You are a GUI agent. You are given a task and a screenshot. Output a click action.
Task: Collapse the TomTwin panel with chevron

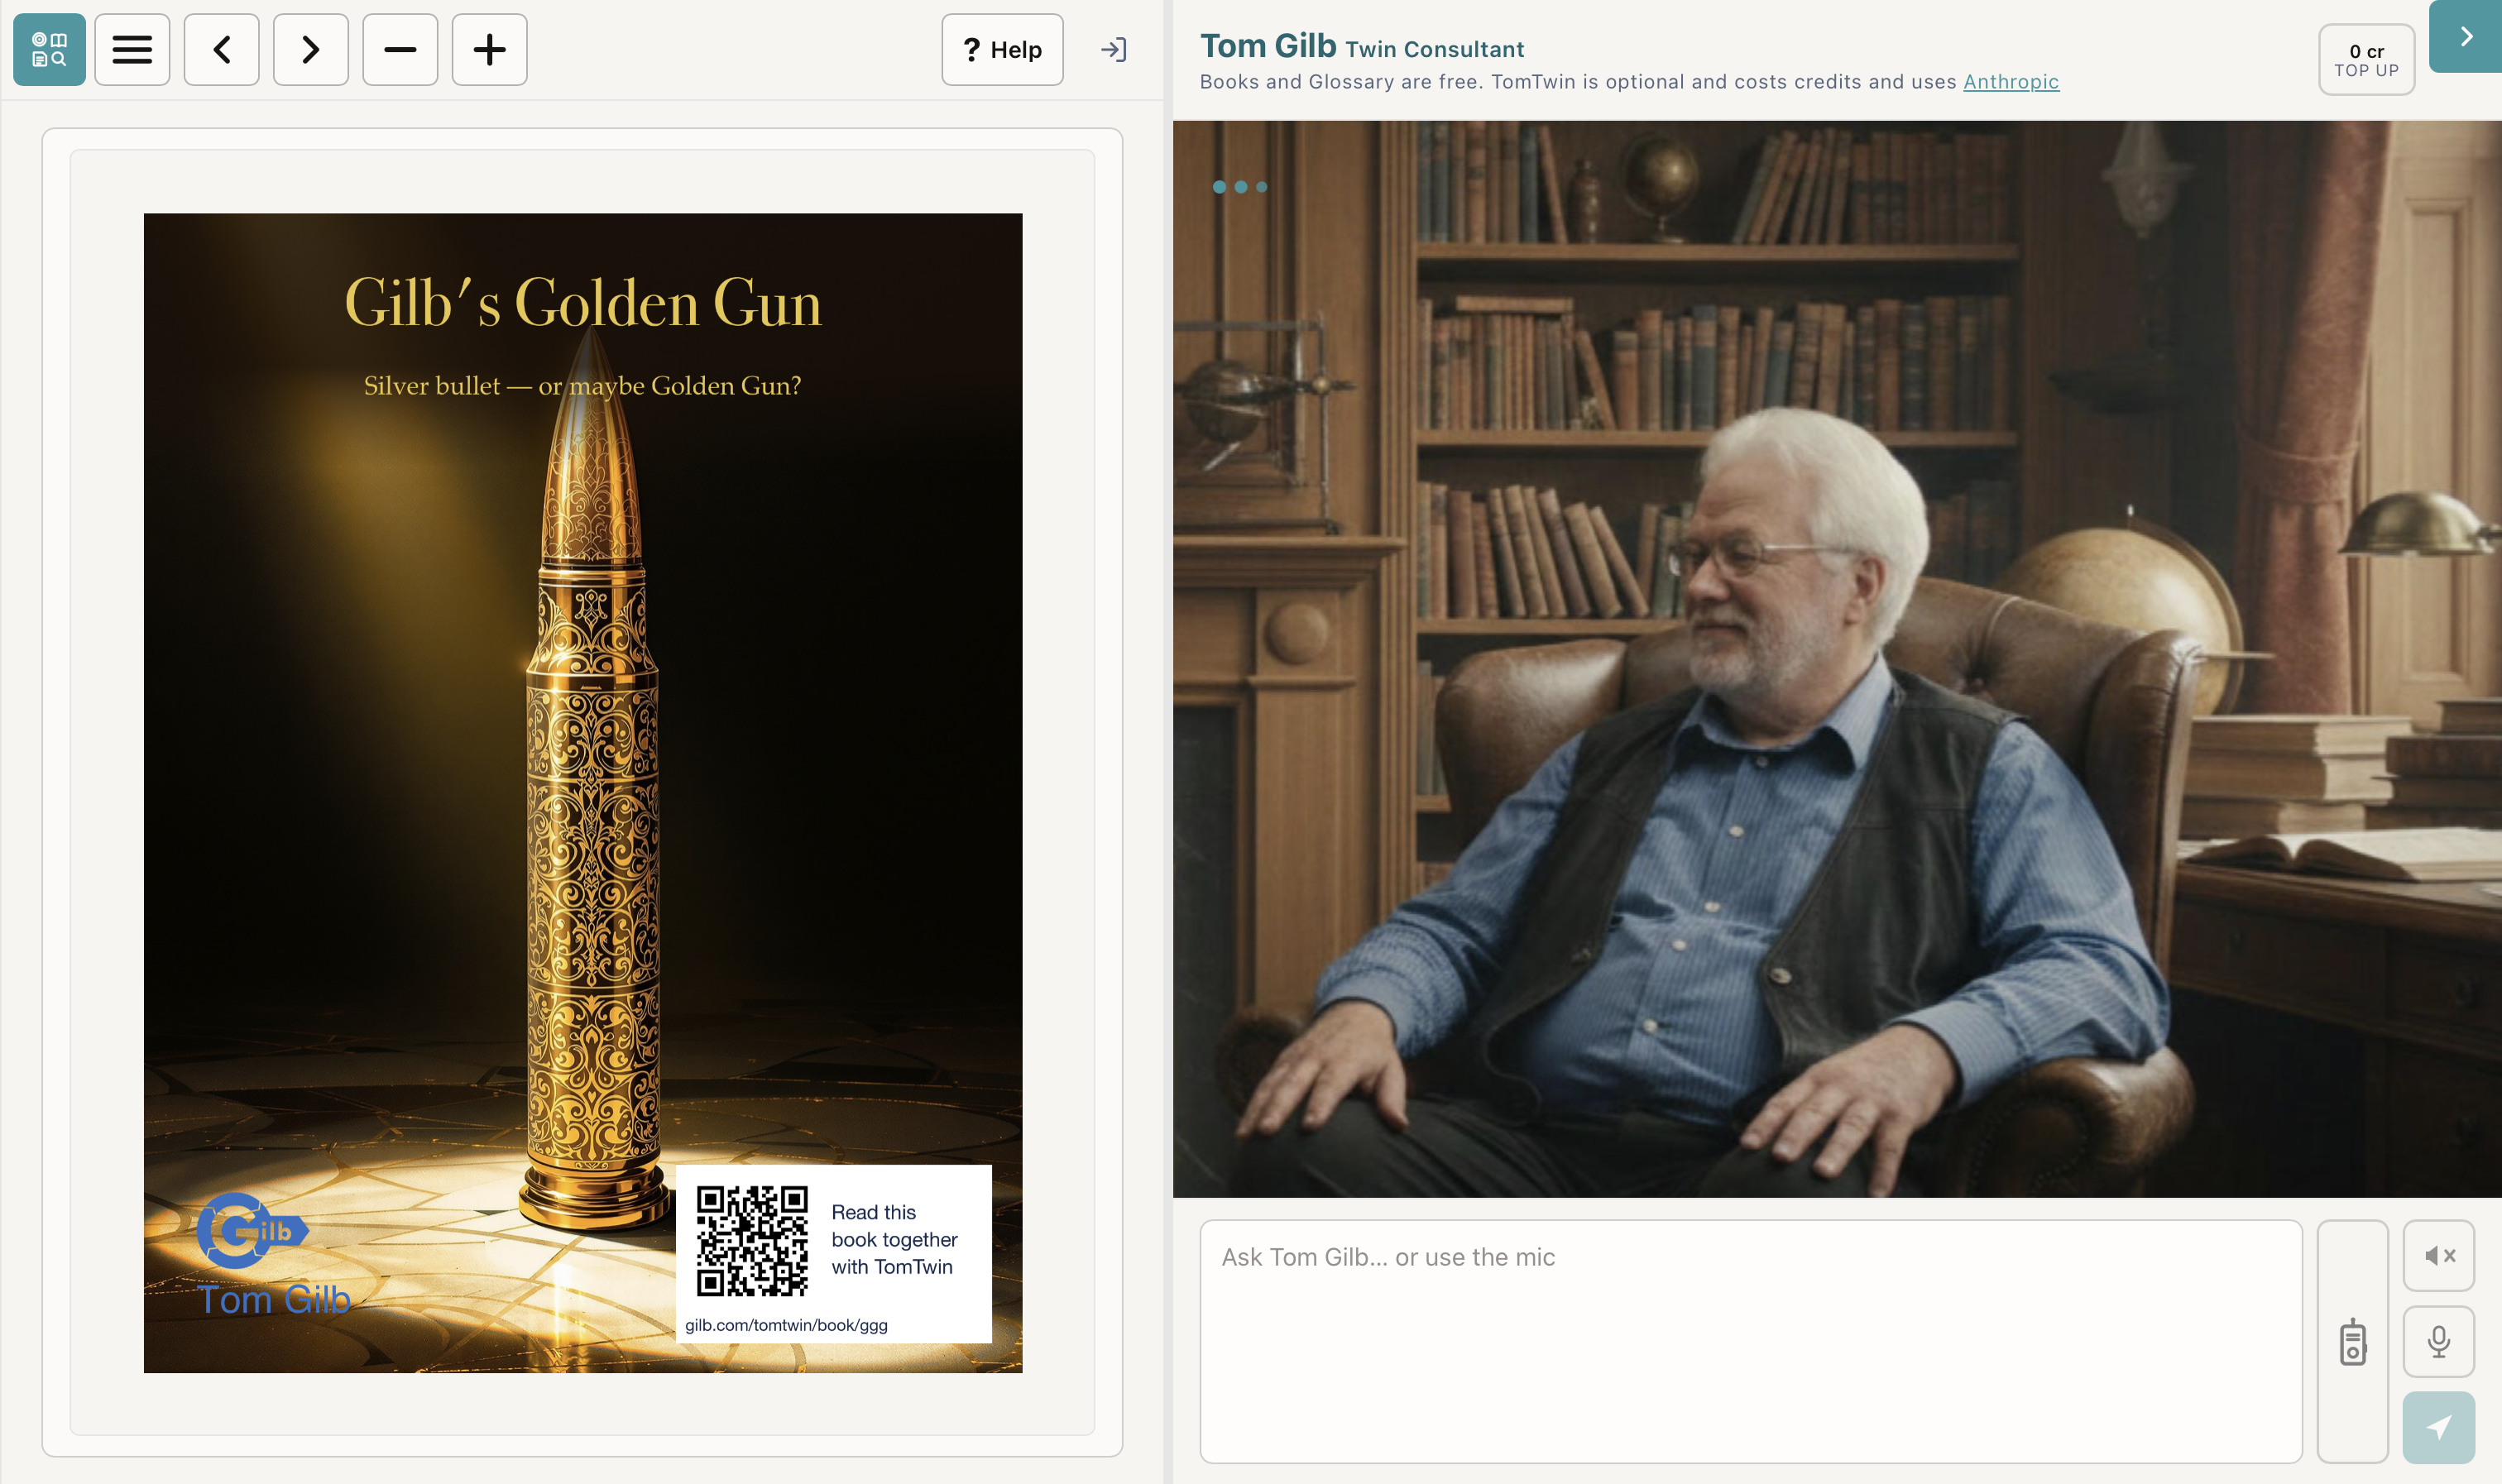click(x=2466, y=36)
